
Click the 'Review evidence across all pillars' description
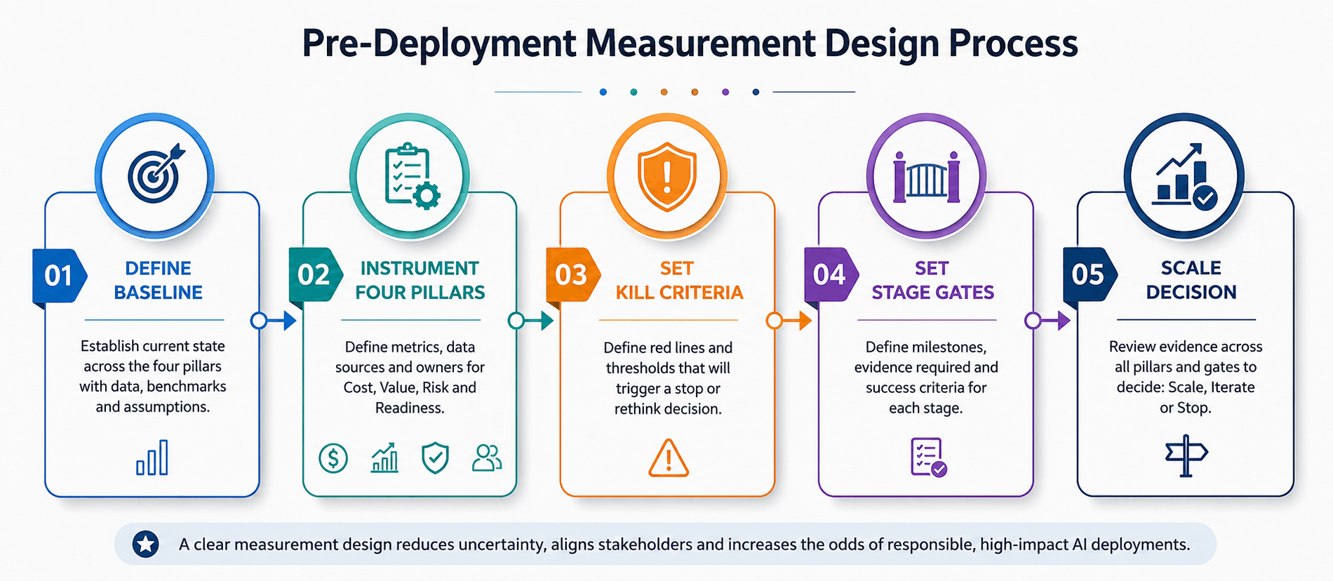pyautogui.click(x=1186, y=377)
